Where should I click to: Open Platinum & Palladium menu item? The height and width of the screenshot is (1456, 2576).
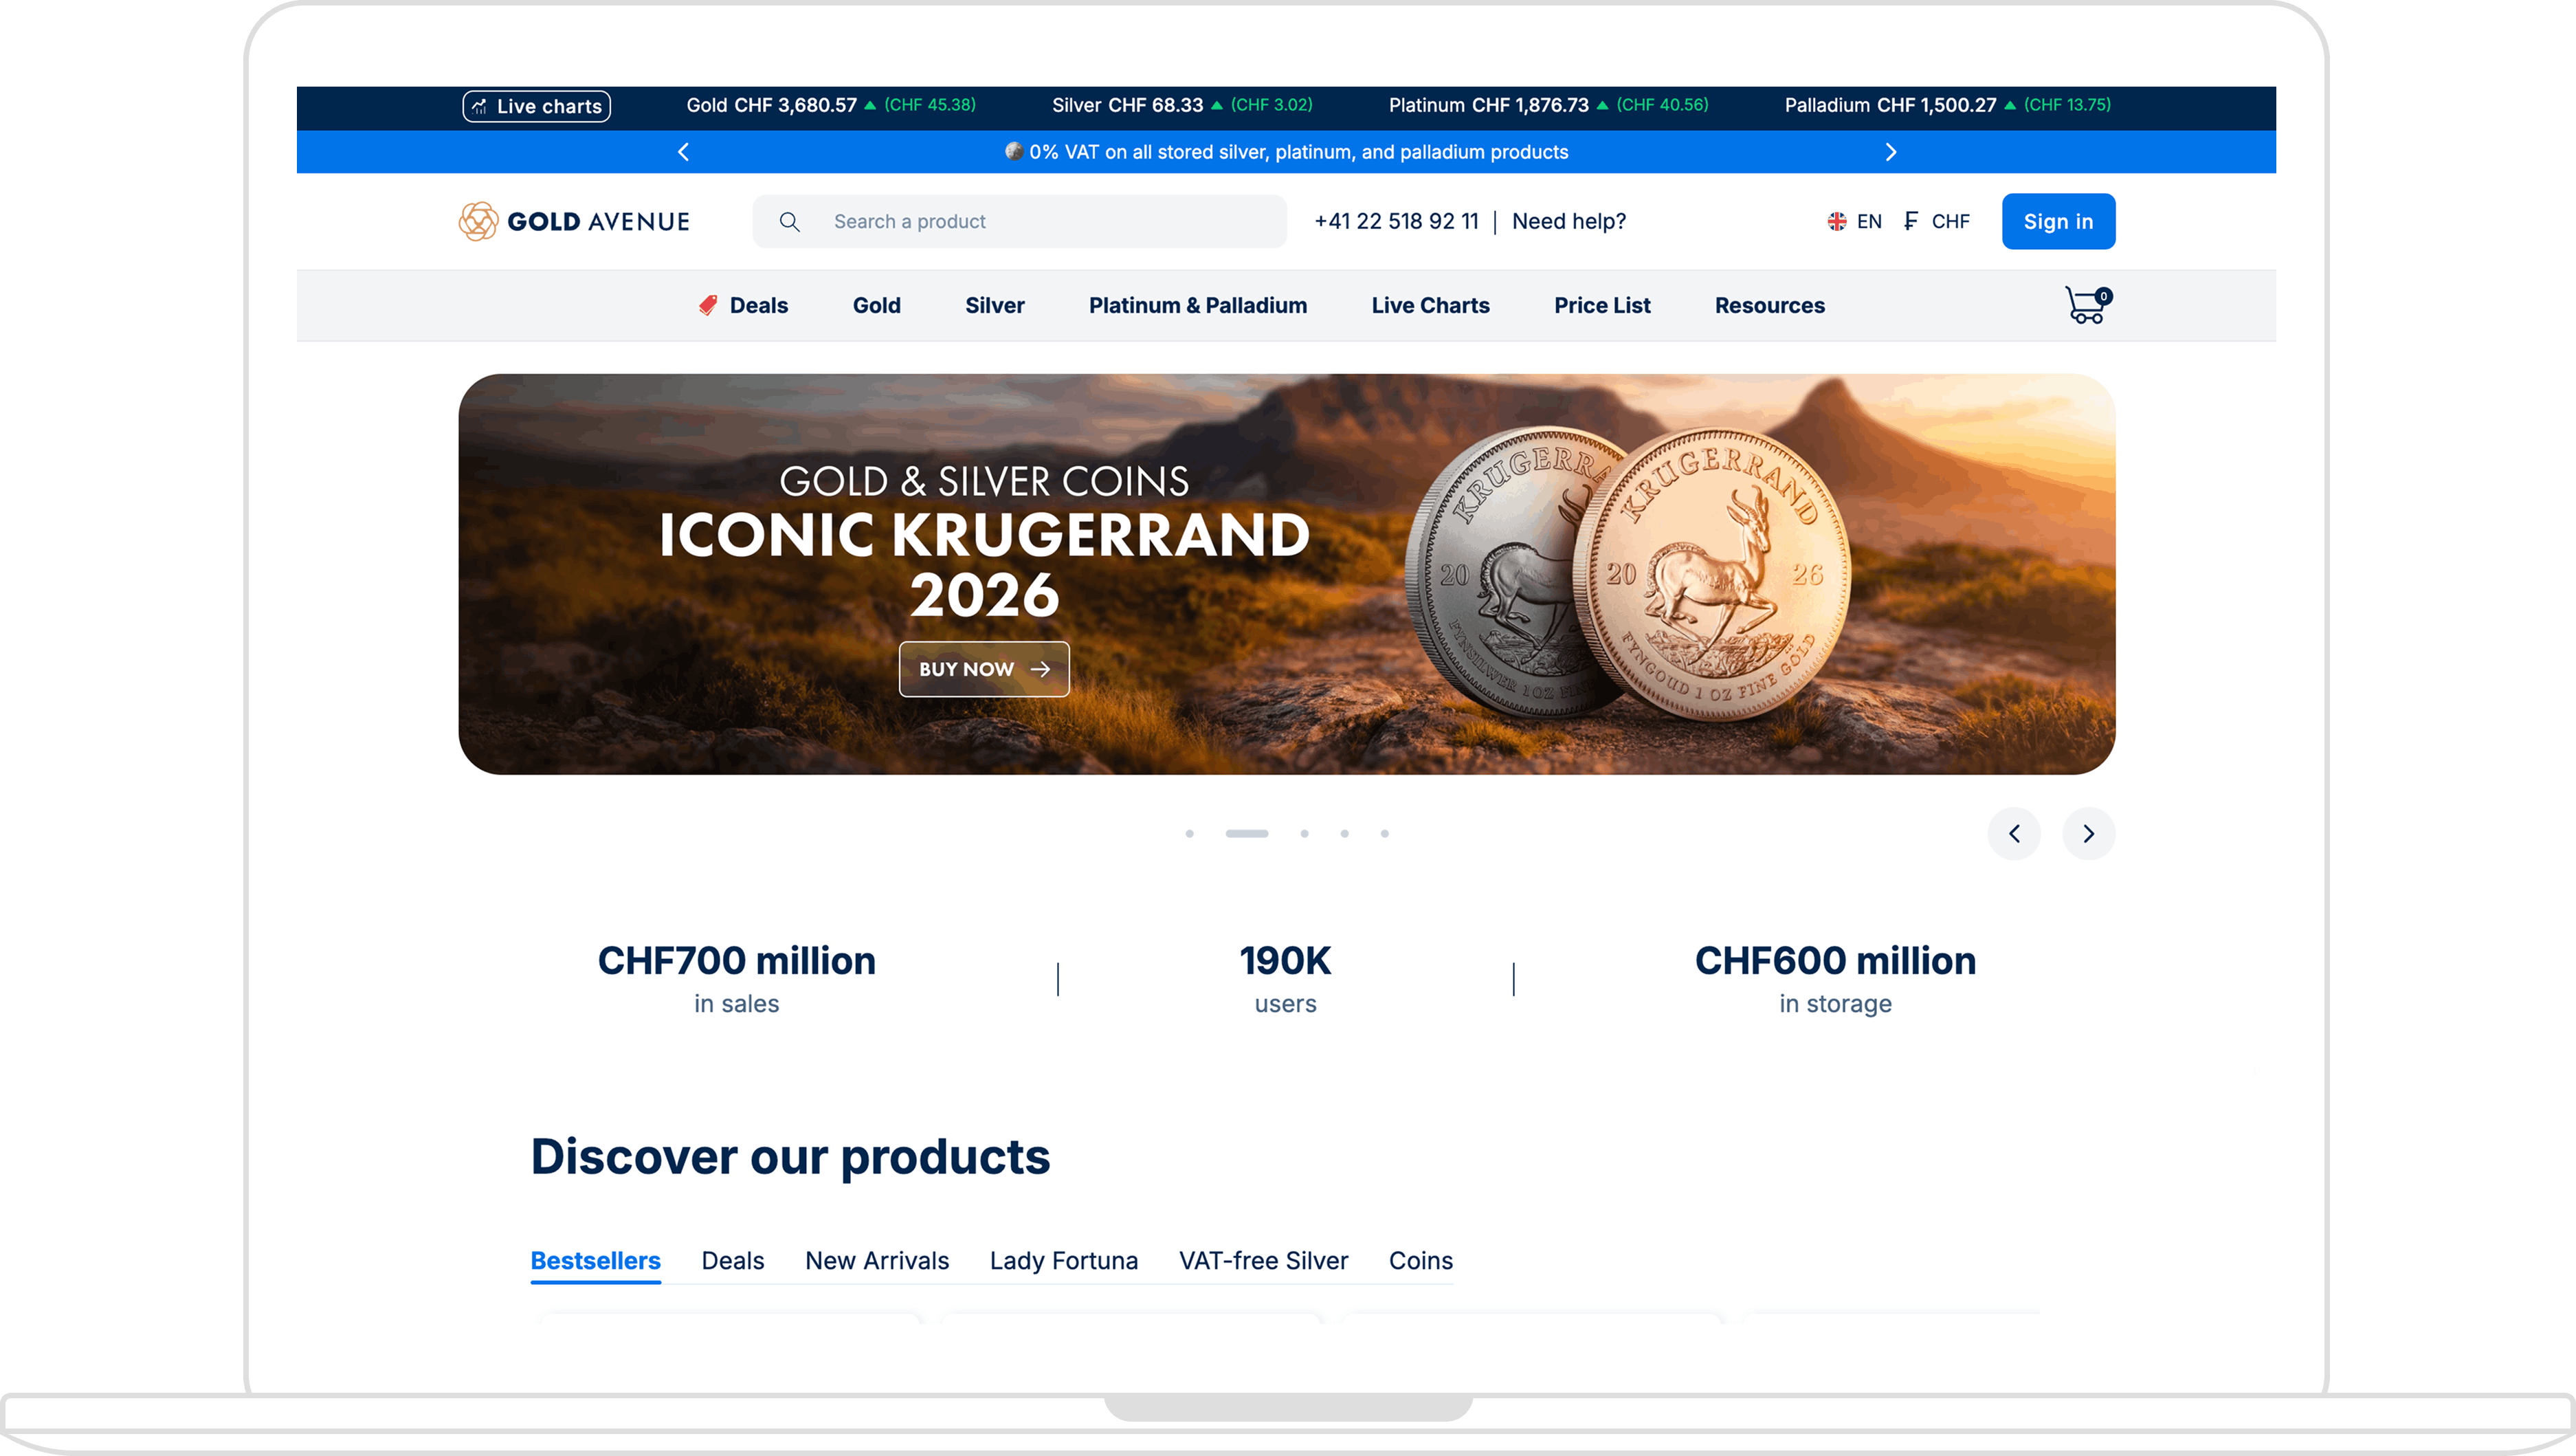pos(1197,306)
